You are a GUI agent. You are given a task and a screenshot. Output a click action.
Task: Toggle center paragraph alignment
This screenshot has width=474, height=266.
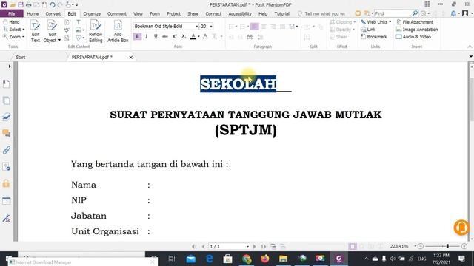click(264, 27)
